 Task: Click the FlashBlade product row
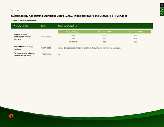[x=73, y=42]
